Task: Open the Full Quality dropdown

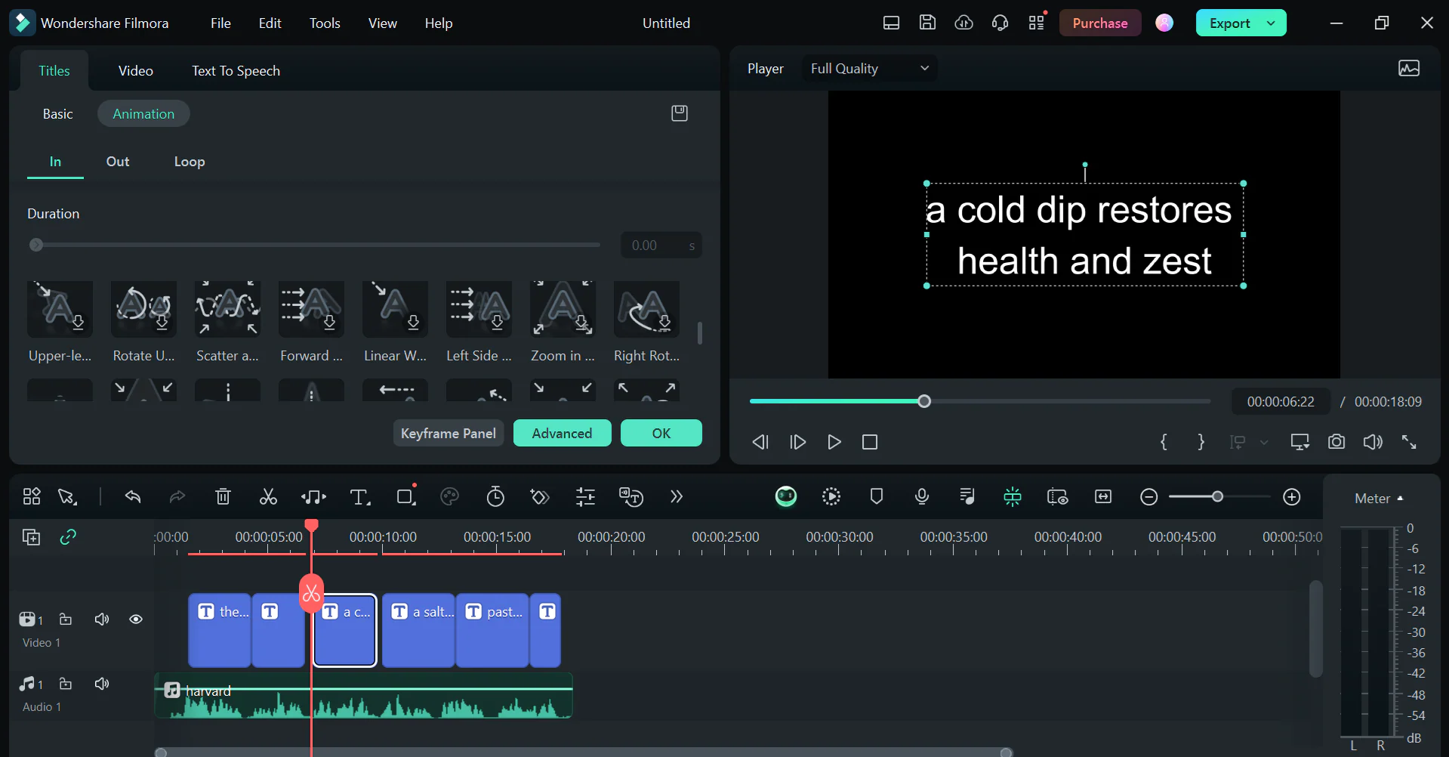Action: click(869, 69)
